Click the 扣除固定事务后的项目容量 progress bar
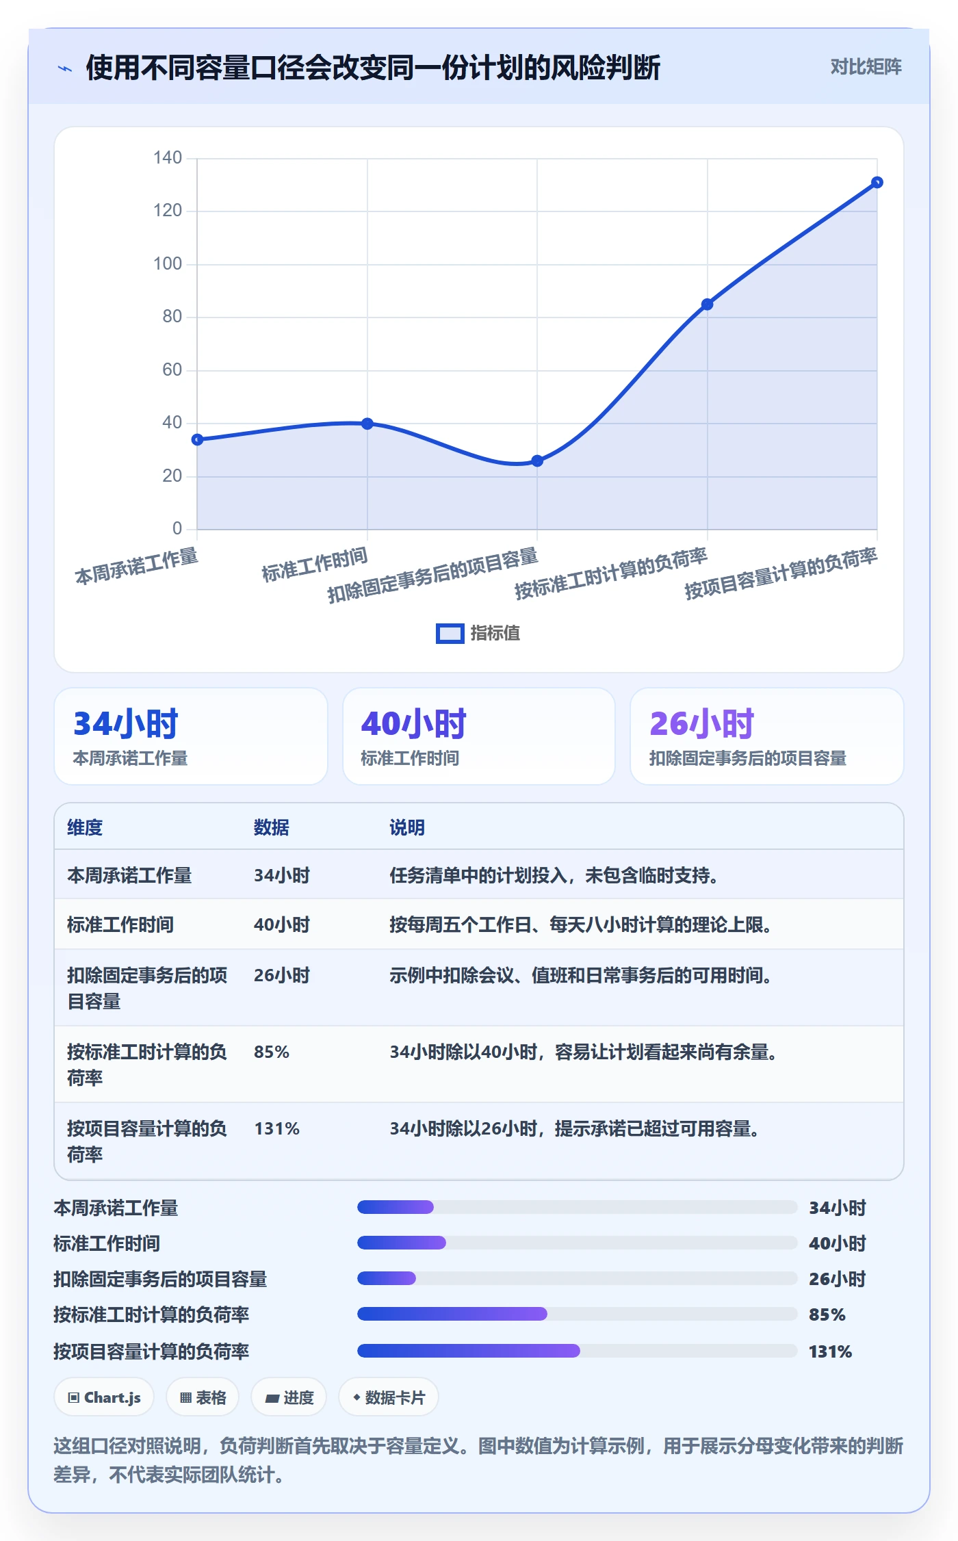 click(x=577, y=1278)
